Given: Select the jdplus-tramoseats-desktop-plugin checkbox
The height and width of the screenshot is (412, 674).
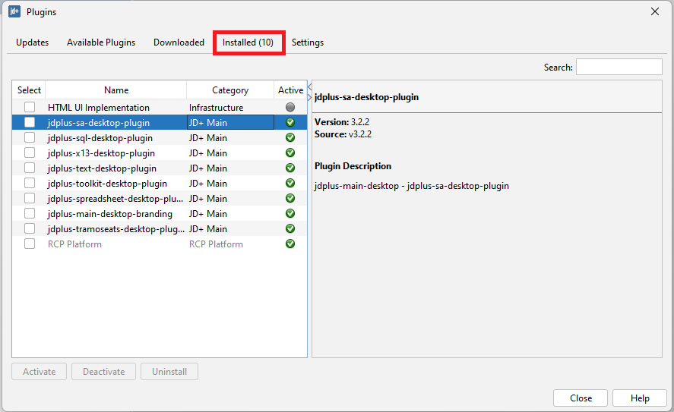Looking at the screenshot, I should pyautogui.click(x=30, y=229).
